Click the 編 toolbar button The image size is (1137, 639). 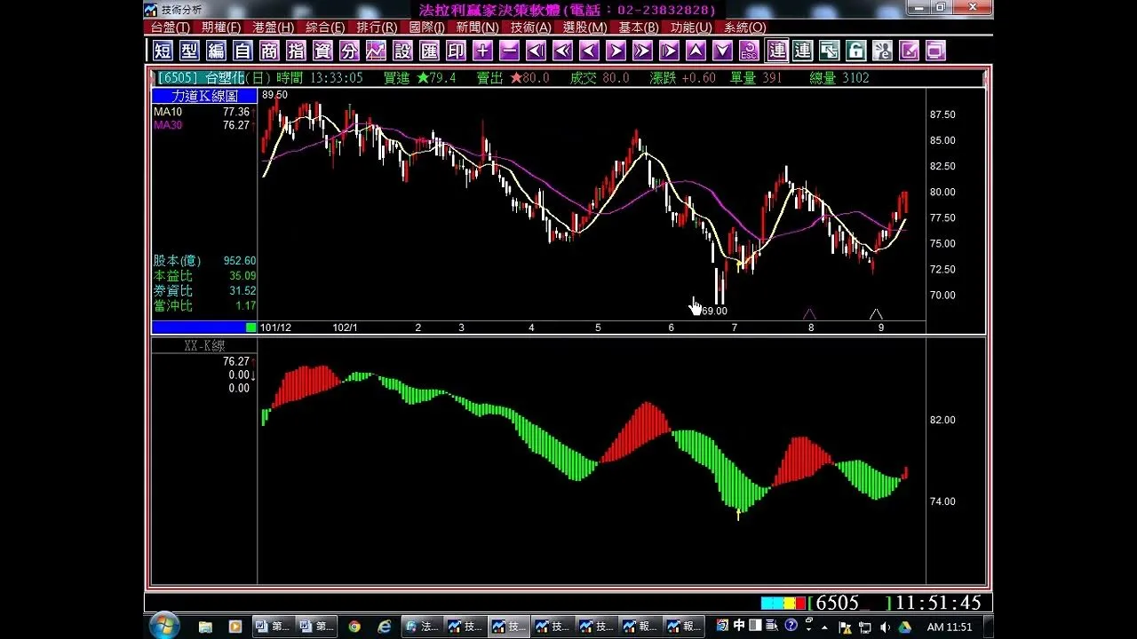pyautogui.click(x=216, y=51)
